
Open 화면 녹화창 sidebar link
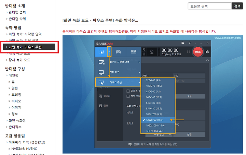(x=17, y=120)
